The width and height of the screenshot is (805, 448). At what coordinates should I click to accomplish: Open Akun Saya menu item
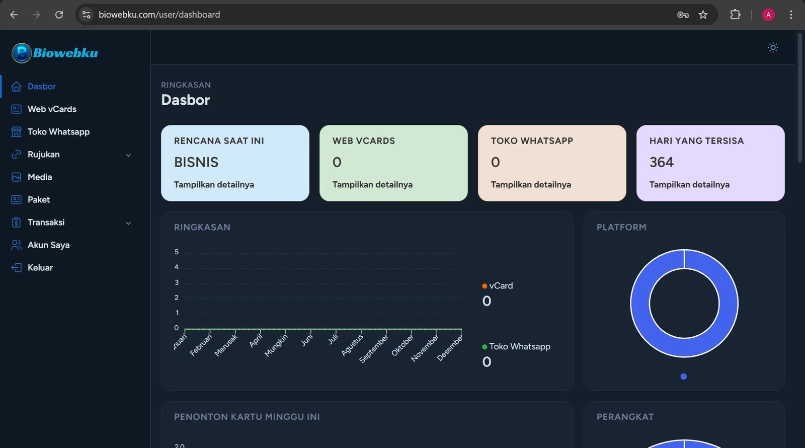(48, 245)
